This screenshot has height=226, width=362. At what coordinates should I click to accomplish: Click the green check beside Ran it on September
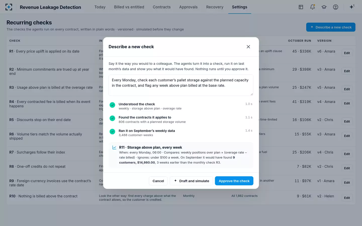tap(112, 132)
